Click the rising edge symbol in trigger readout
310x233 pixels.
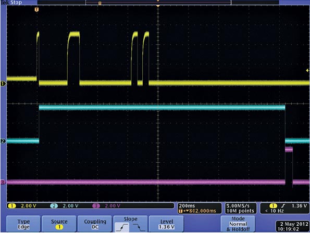[x=283, y=206]
